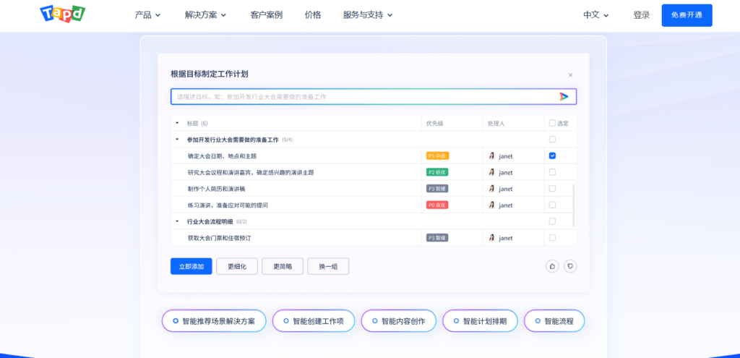
Task: Click the 免费开通 button
Action: point(687,15)
